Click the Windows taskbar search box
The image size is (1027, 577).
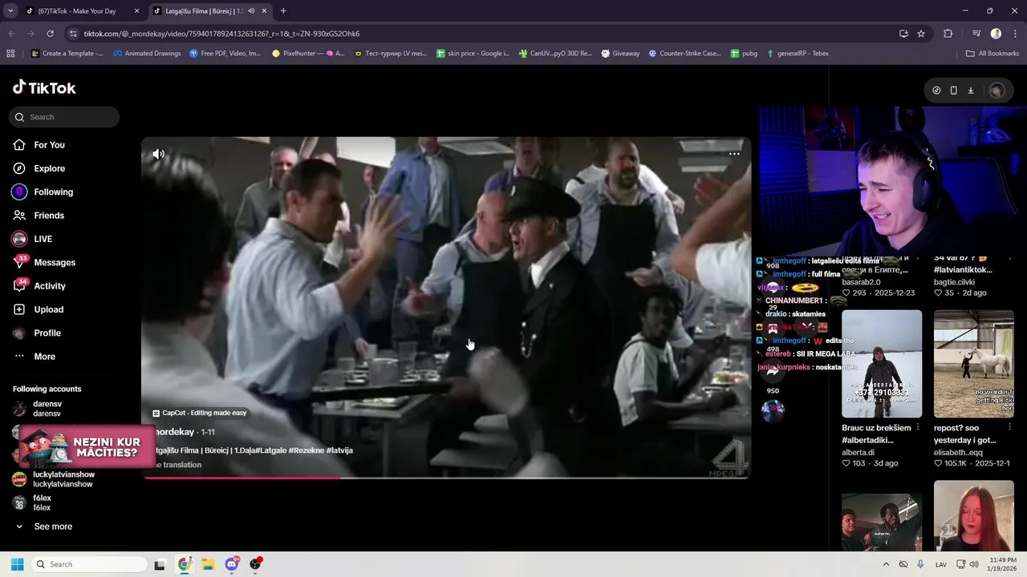pyautogui.click(x=88, y=564)
